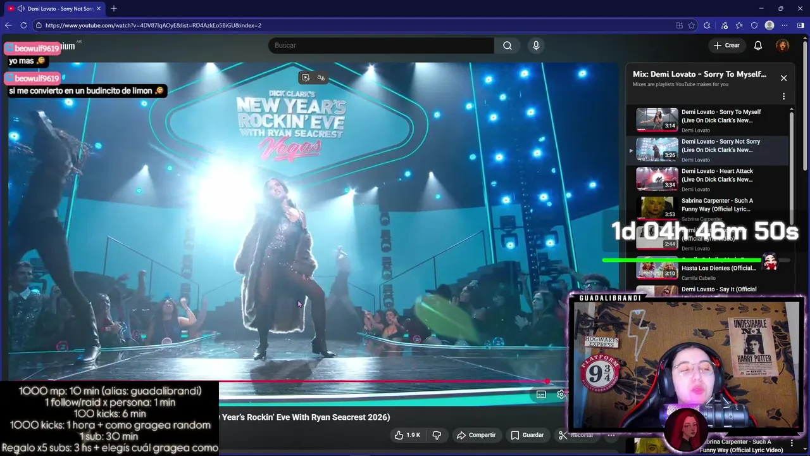The height and width of the screenshot is (456, 810).
Task: Toggle subtitles on the video player
Action: point(541,395)
